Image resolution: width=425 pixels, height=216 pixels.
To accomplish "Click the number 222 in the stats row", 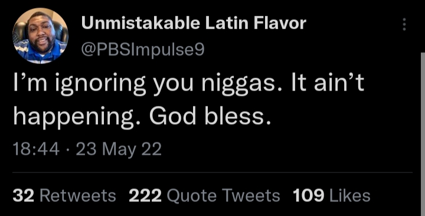I will click(x=145, y=196).
